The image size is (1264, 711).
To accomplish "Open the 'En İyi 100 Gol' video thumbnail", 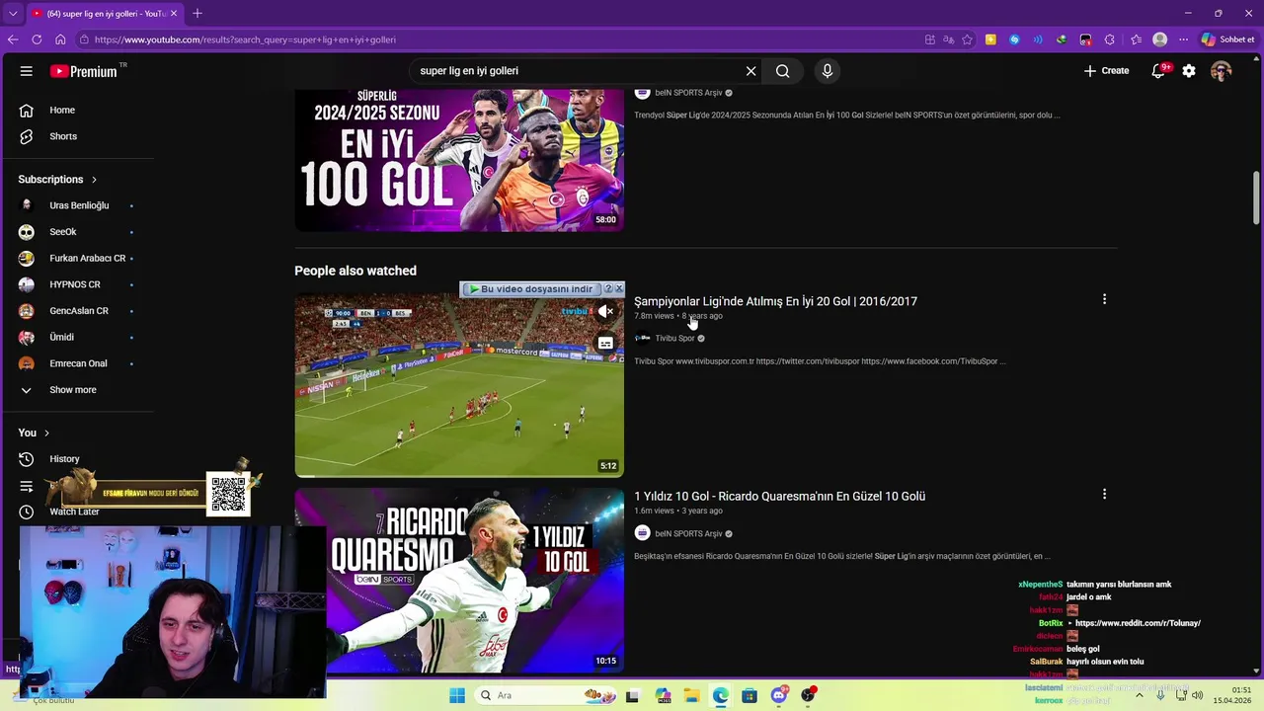I will [x=459, y=160].
